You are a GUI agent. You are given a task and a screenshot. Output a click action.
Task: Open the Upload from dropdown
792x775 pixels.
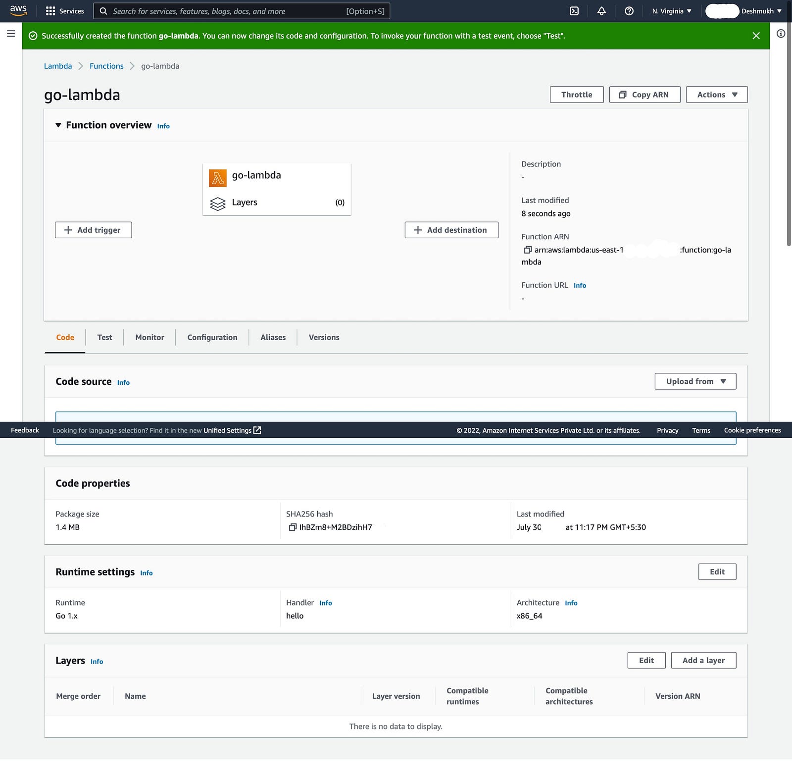[695, 381]
